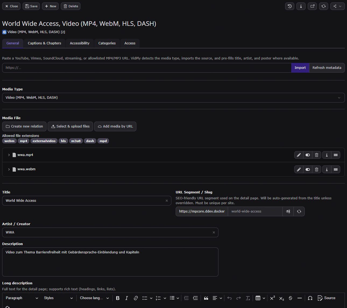The height and width of the screenshot is (308, 347).
Task: Click into the media URL import field
Action: tap(147, 68)
